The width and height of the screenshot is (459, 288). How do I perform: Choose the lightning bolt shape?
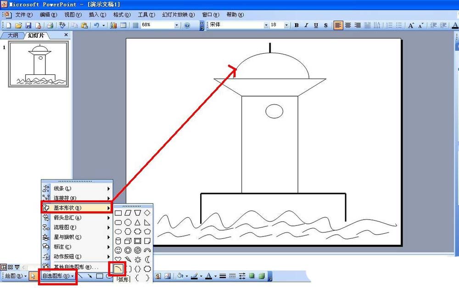128,259
